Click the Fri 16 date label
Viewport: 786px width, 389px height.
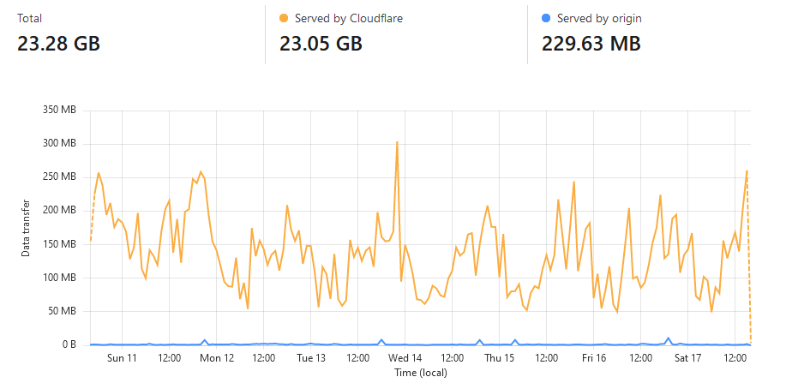point(593,357)
